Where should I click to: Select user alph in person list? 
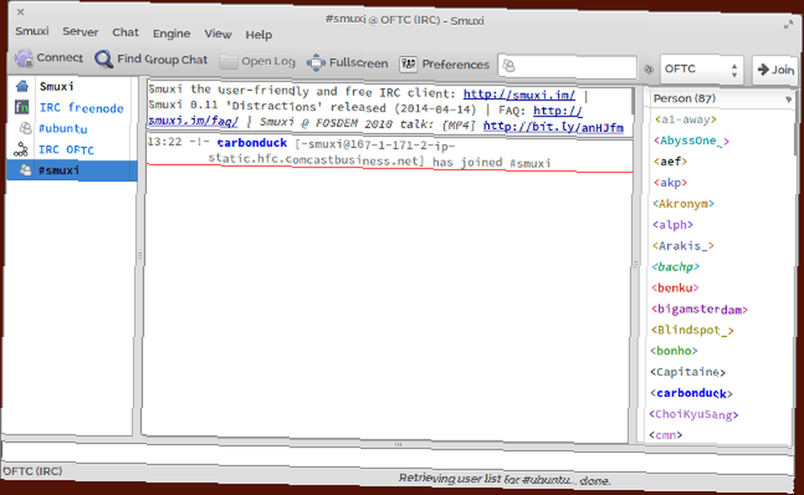click(x=673, y=225)
